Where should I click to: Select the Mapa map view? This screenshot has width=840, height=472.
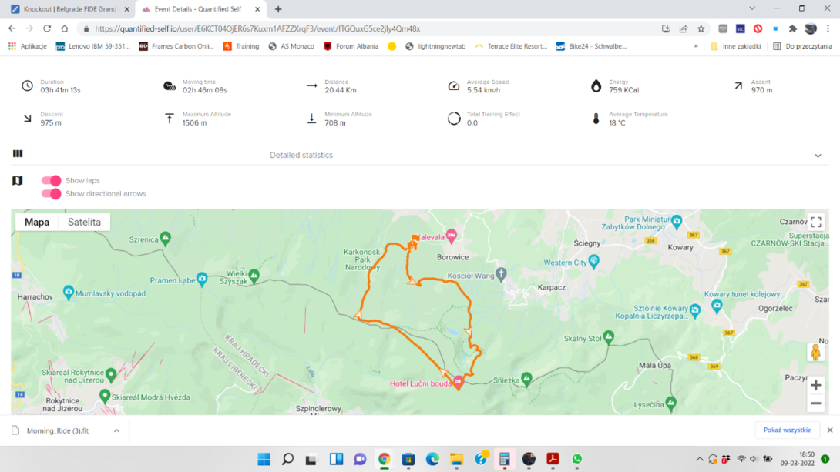click(37, 222)
